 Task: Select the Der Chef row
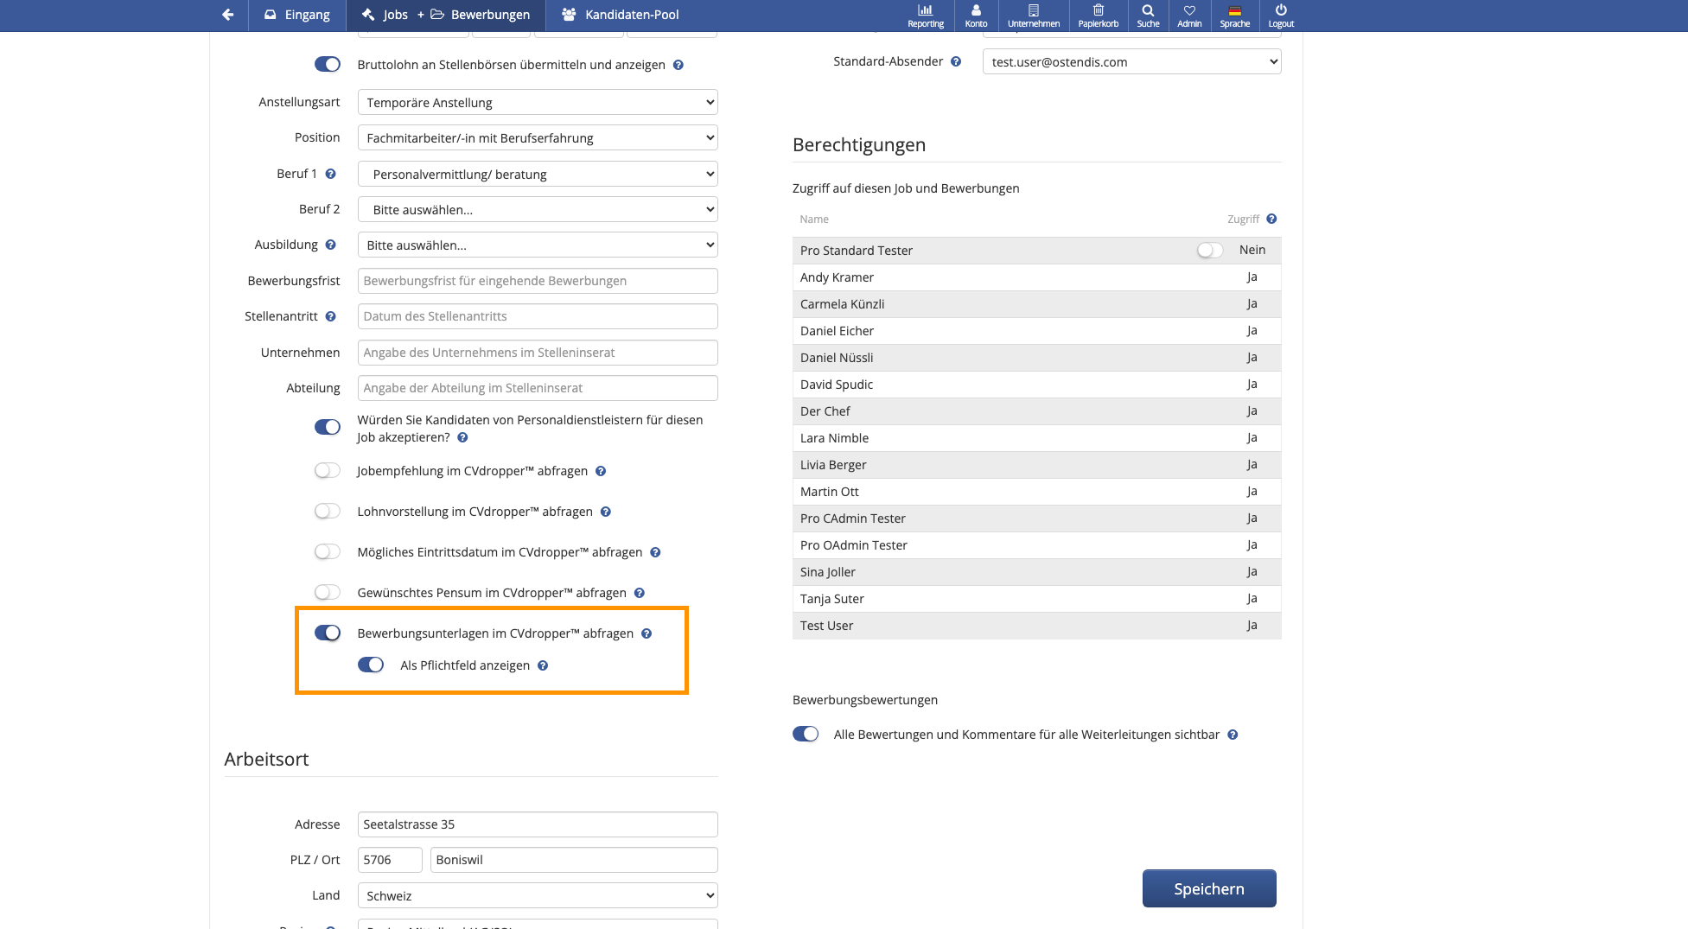click(1036, 411)
